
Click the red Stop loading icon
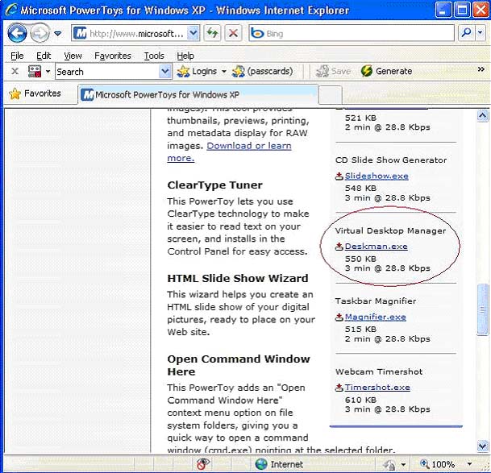(233, 33)
